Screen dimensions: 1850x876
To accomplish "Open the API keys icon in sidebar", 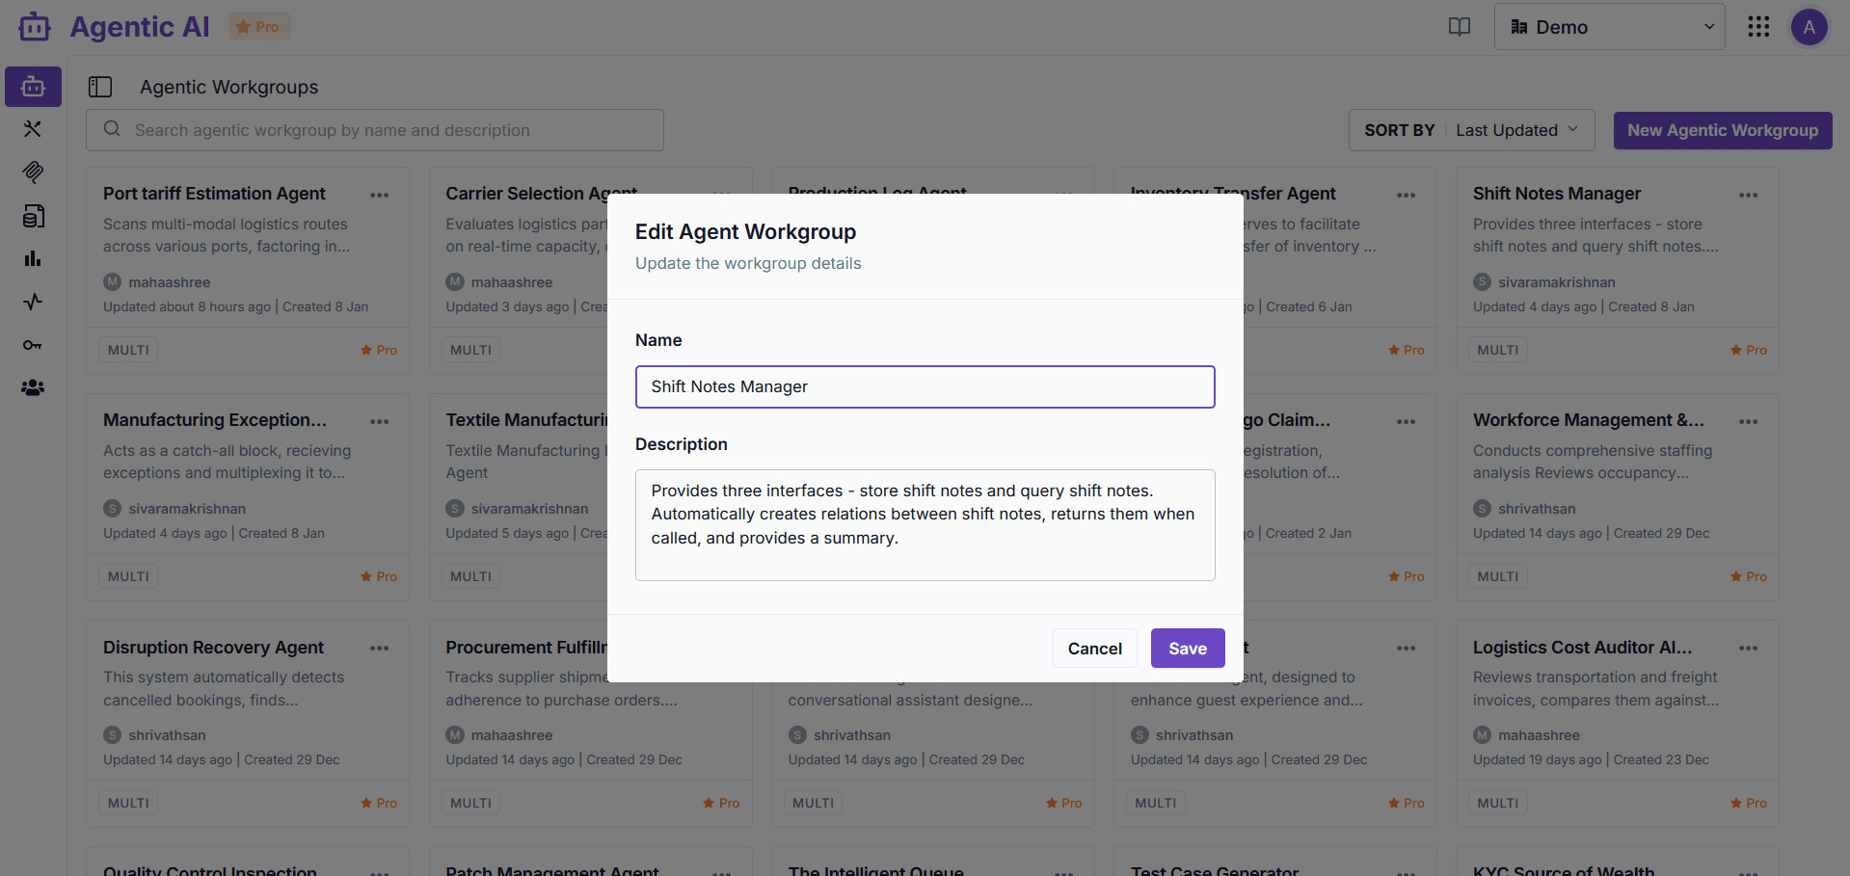I will pos(32,344).
